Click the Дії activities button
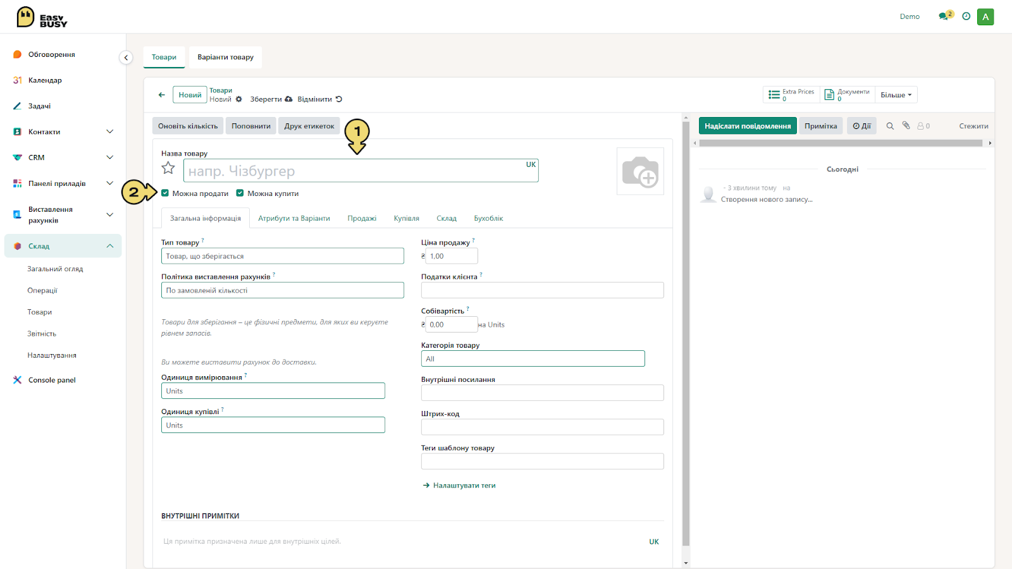 [x=861, y=126]
